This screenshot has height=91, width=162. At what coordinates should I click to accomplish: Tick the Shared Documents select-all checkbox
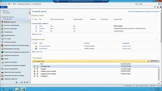point(33,43)
